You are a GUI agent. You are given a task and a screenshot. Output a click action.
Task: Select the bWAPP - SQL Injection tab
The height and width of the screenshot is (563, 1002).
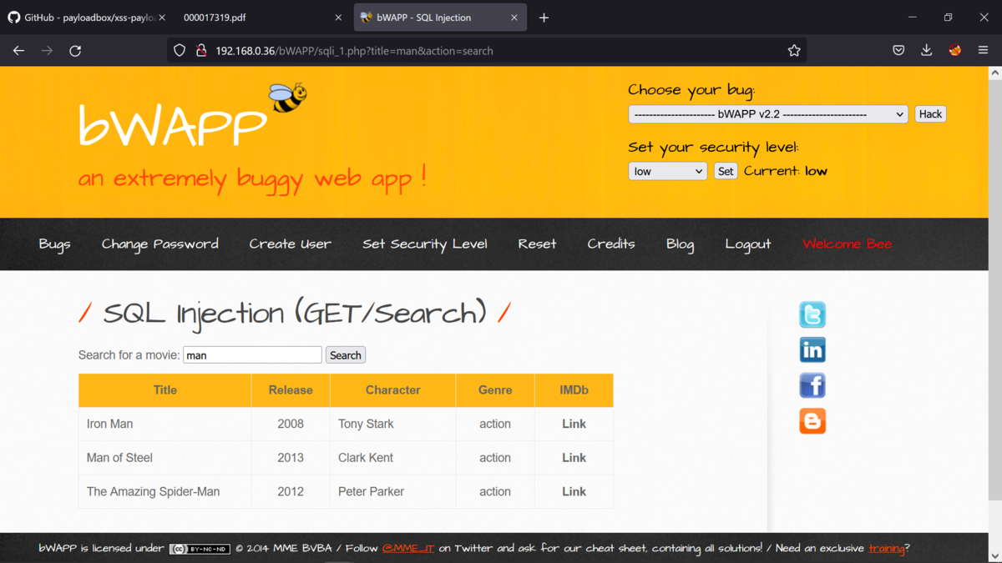click(440, 18)
